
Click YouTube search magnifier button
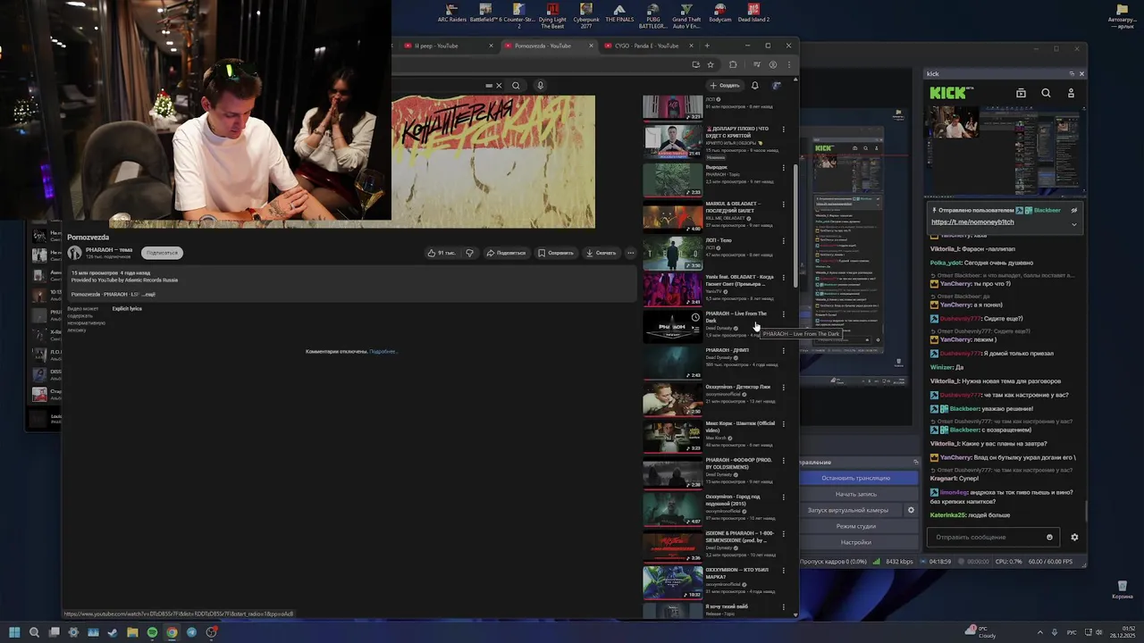pyautogui.click(x=516, y=86)
